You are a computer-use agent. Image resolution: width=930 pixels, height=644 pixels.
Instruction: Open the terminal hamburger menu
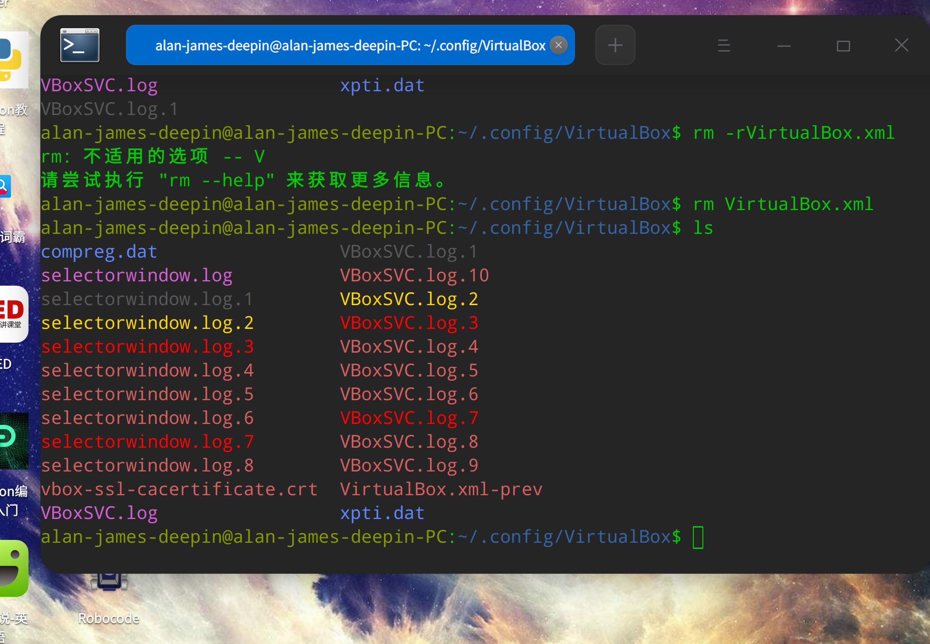click(x=724, y=46)
